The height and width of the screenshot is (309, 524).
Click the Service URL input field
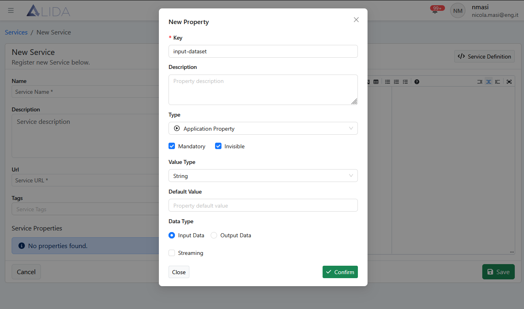coord(85,180)
